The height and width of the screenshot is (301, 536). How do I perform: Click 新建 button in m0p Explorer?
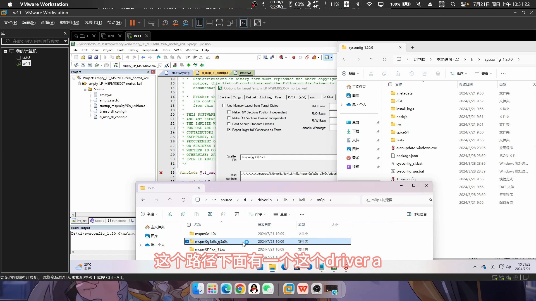(149, 214)
